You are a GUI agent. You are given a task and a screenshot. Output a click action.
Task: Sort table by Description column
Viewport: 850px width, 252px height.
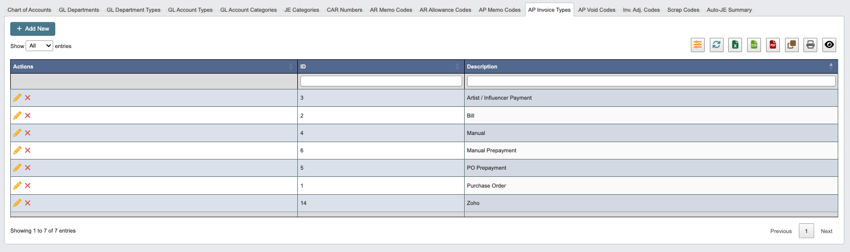tap(651, 66)
